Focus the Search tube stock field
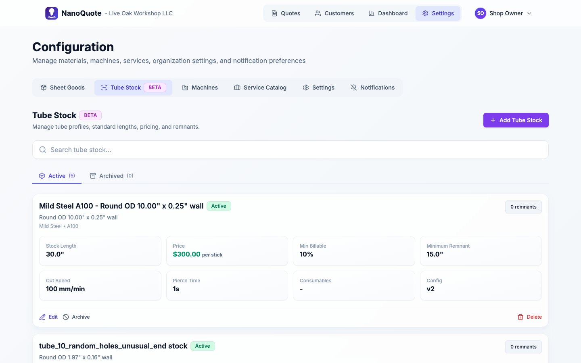Screen dimensions: 581x363 point(290,150)
